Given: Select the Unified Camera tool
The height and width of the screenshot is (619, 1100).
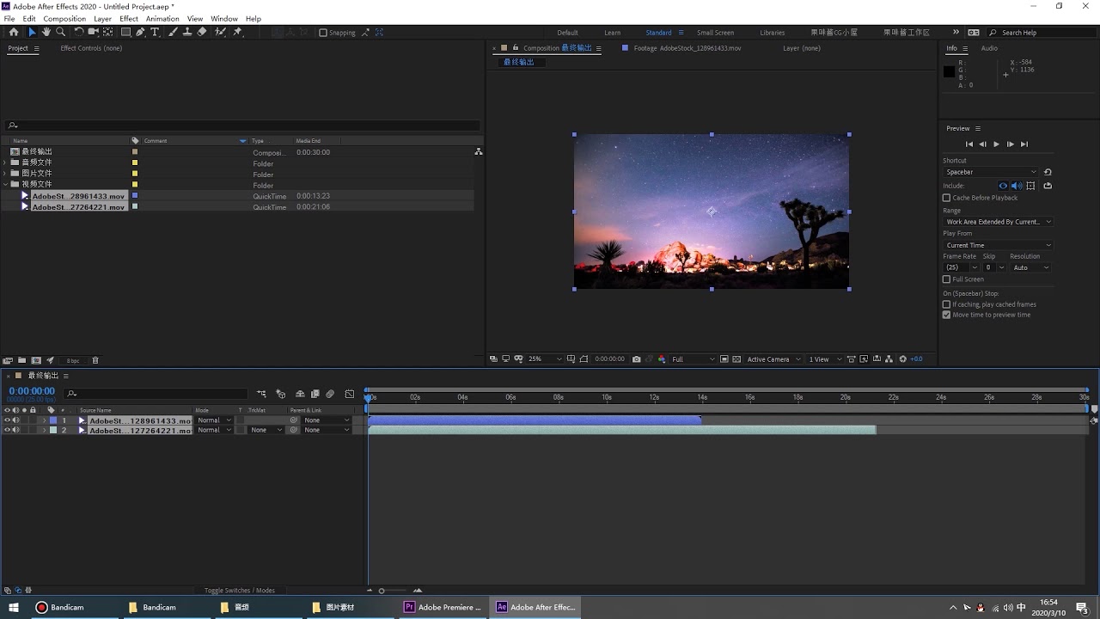Looking at the screenshot, I should [94, 32].
